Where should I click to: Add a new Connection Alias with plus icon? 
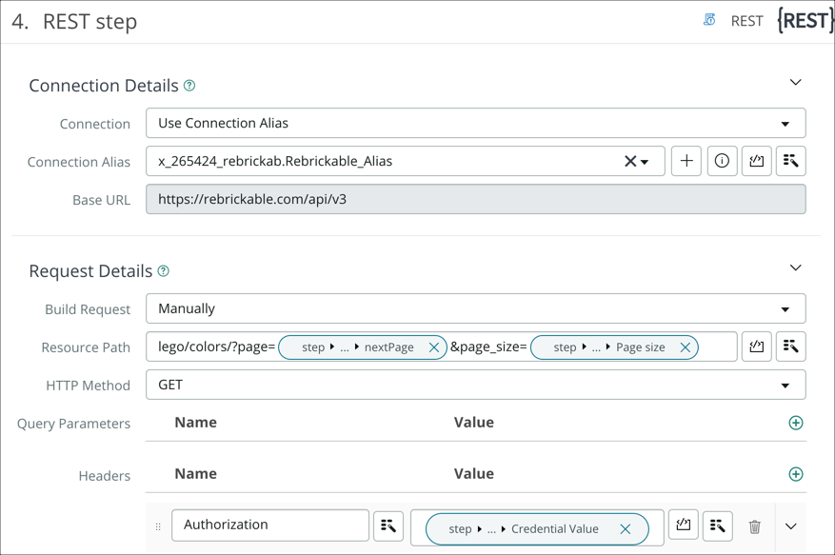tap(686, 162)
